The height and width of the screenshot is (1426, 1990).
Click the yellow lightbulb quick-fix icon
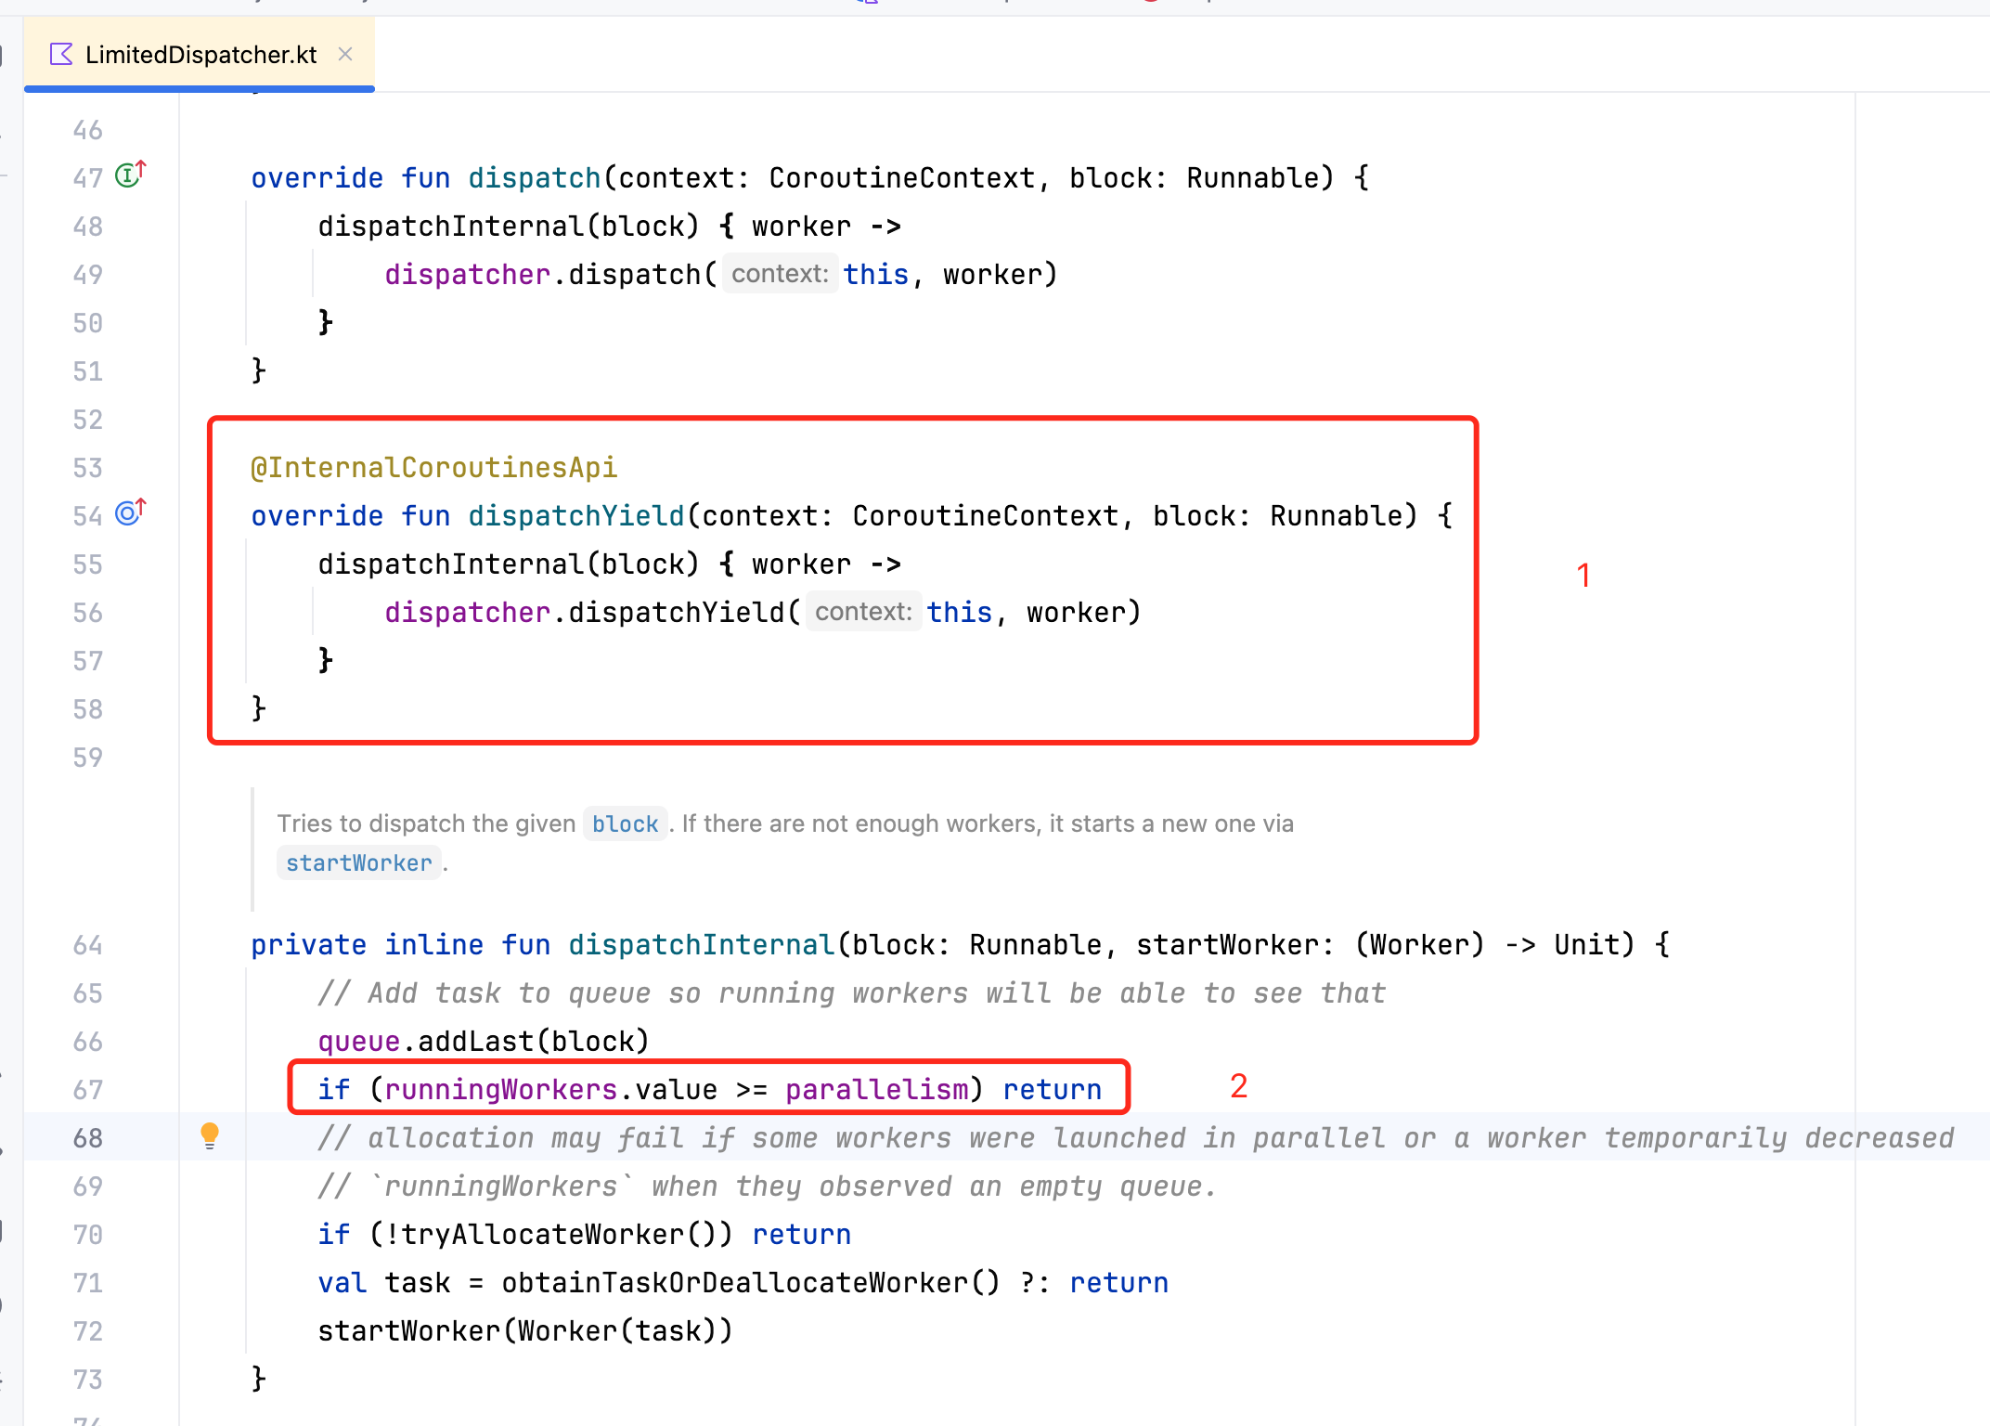pos(210,1135)
